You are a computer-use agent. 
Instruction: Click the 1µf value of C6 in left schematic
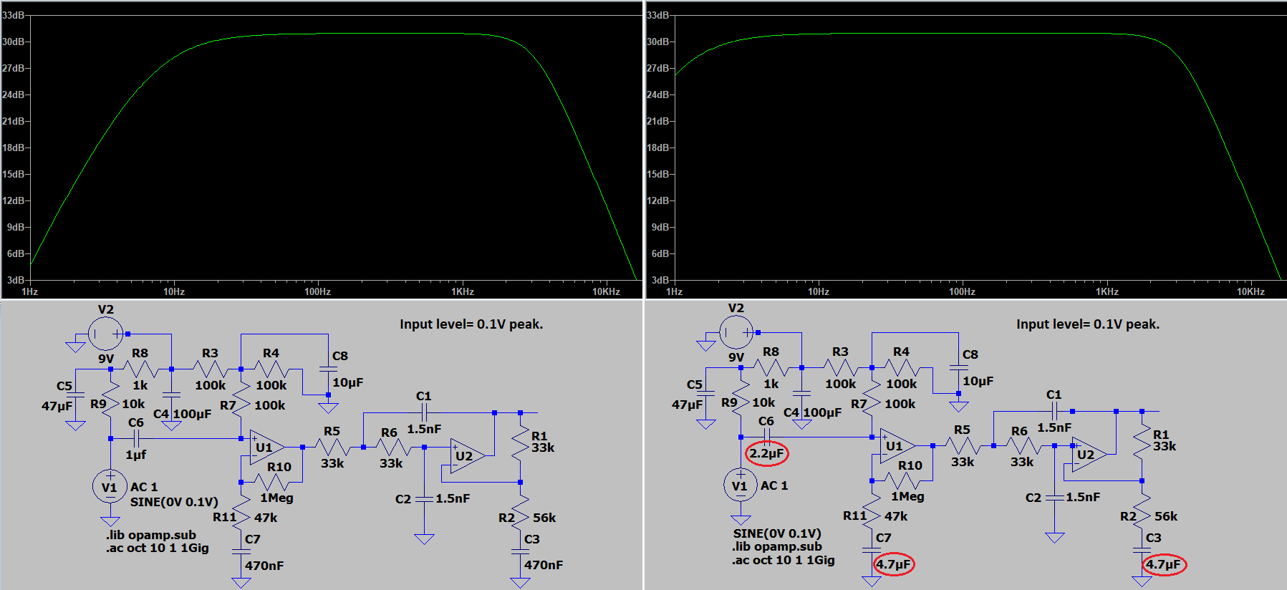coord(136,455)
